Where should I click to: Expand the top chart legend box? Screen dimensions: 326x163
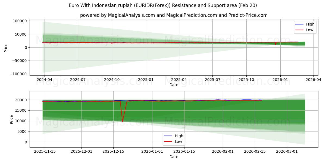pyautogui.click(x=305, y=27)
